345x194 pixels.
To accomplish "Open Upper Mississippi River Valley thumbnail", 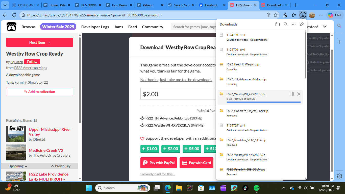I will click(16, 134).
